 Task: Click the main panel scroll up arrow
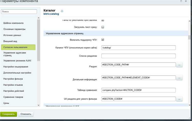point(189,21)
